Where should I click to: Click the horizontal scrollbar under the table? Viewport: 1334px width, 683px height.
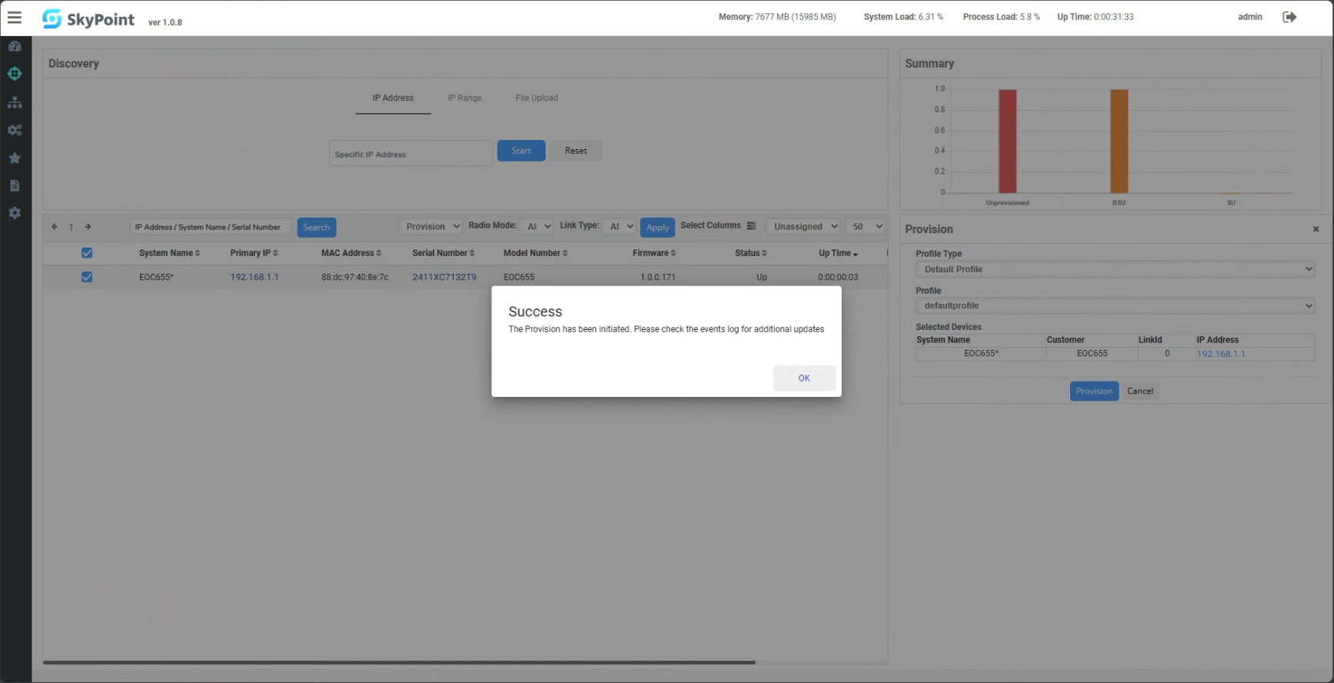point(399,662)
